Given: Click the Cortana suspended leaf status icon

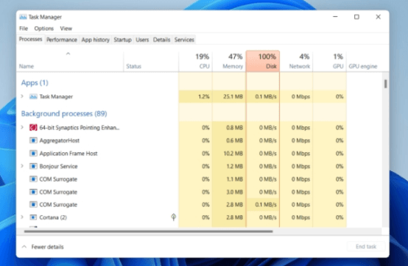Looking at the screenshot, I should 174,217.
